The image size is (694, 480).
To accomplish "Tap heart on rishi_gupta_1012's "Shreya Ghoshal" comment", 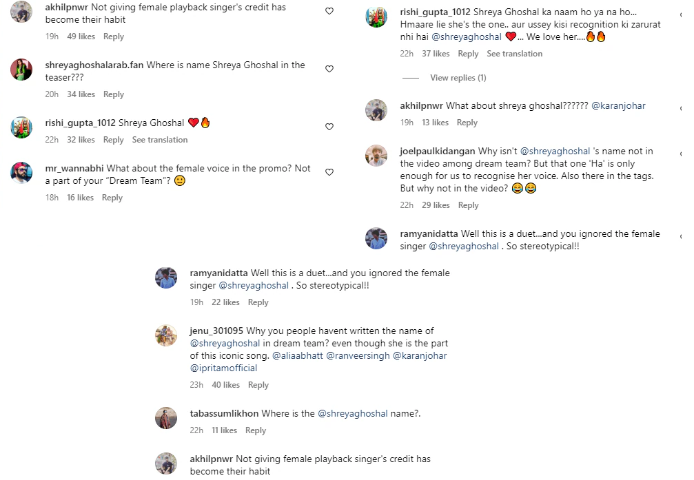I will pos(329,127).
